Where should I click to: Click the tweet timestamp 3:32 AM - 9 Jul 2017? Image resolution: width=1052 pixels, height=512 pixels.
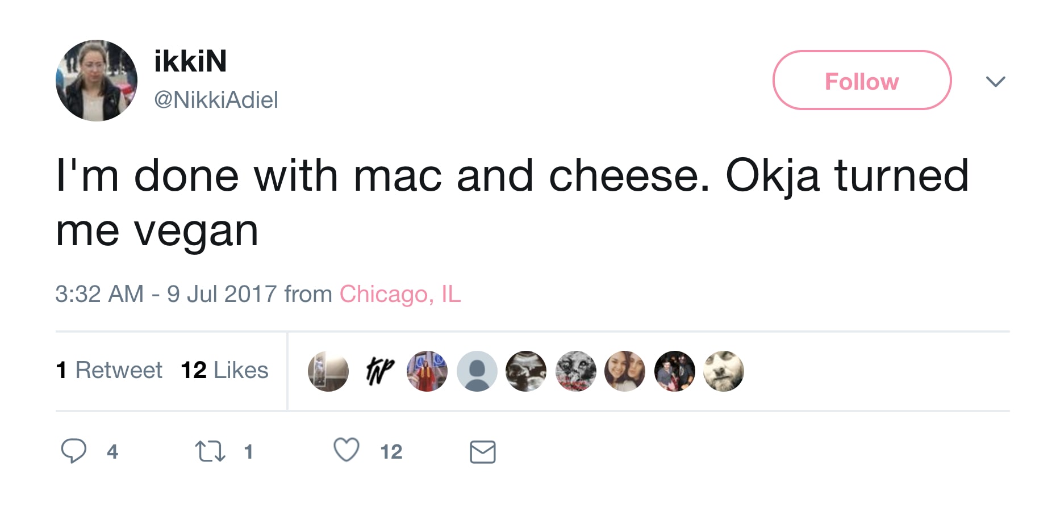[x=166, y=294]
